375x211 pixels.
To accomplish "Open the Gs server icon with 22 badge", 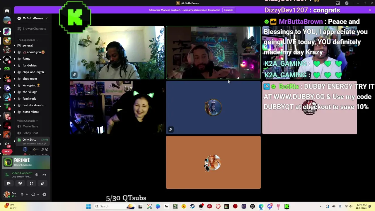I will click(x=7, y=144).
